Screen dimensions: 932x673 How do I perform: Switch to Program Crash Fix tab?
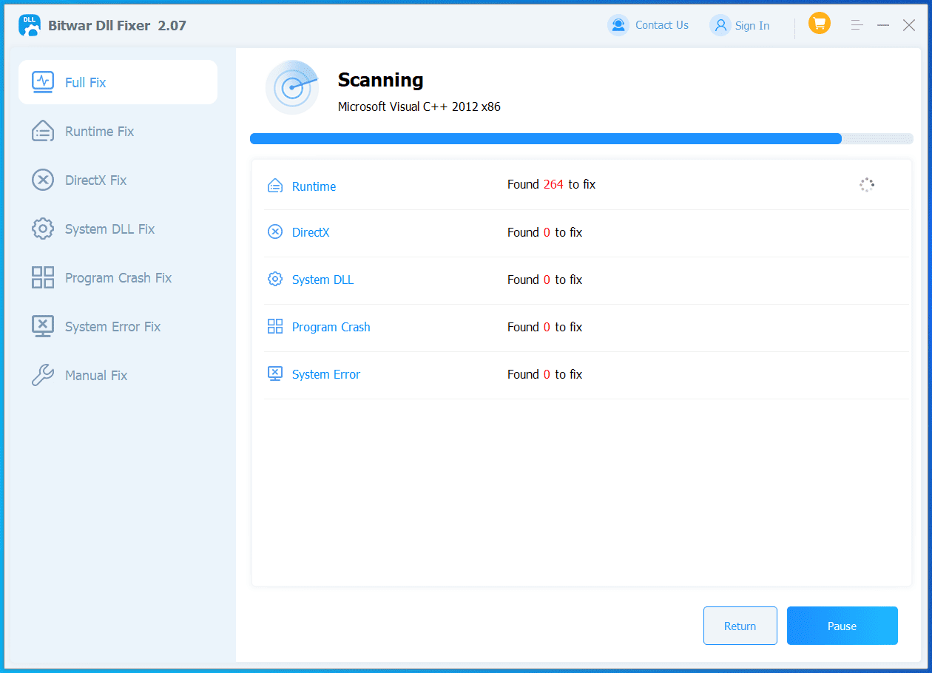(x=118, y=277)
